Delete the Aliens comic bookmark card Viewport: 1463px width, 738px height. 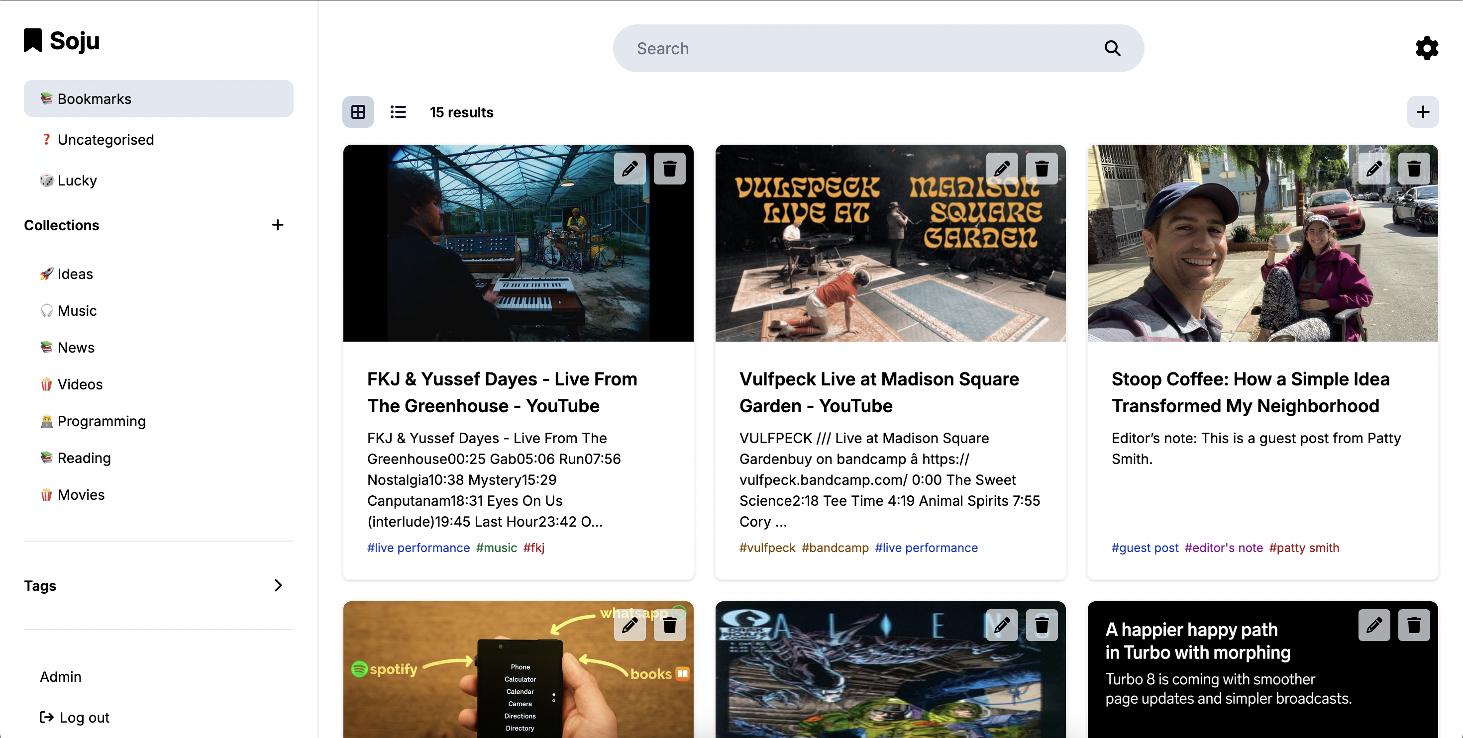tap(1042, 625)
